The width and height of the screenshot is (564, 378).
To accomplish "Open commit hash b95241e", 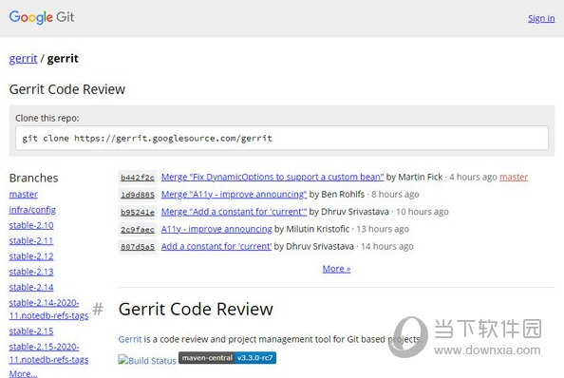I will pos(138,212).
